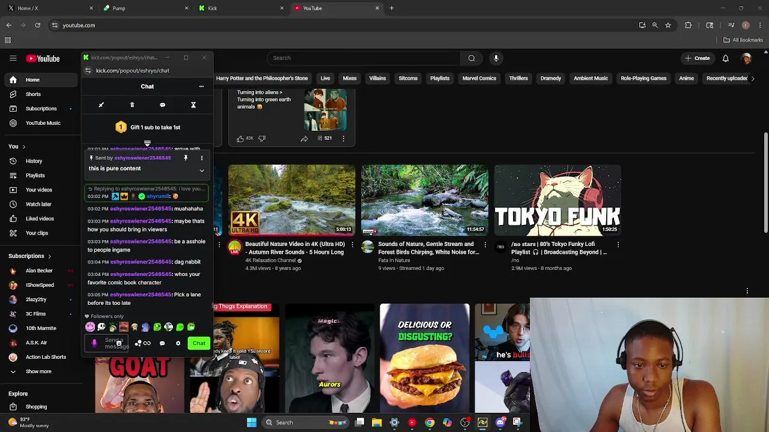Open Chrome extensions puzzle icon
Image resolution: width=769 pixels, height=432 pixels.
click(x=688, y=25)
